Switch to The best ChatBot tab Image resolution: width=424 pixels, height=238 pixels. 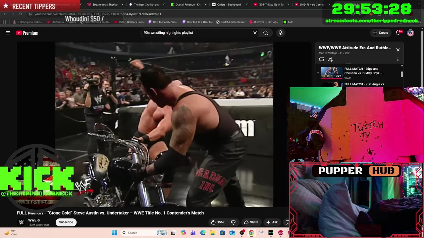point(146,5)
